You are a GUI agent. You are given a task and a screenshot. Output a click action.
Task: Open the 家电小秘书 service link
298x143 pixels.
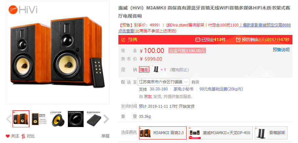point(183,89)
